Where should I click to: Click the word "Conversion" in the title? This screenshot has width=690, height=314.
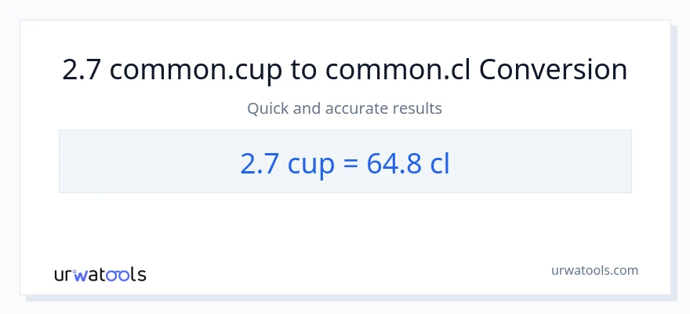click(x=553, y=71)
